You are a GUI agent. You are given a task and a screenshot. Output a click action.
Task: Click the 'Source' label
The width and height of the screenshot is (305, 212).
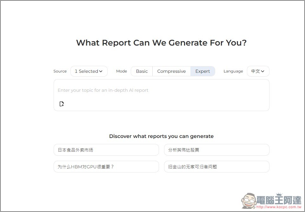pos(60,71)
